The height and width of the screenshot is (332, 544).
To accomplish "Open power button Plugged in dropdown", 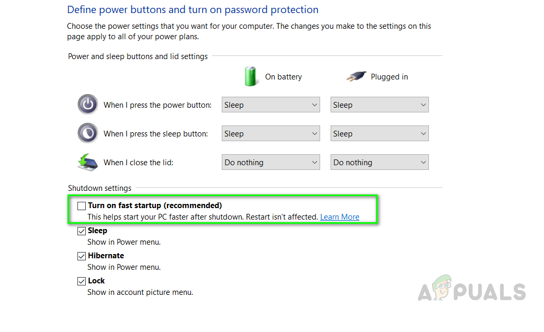I will 379,105.
